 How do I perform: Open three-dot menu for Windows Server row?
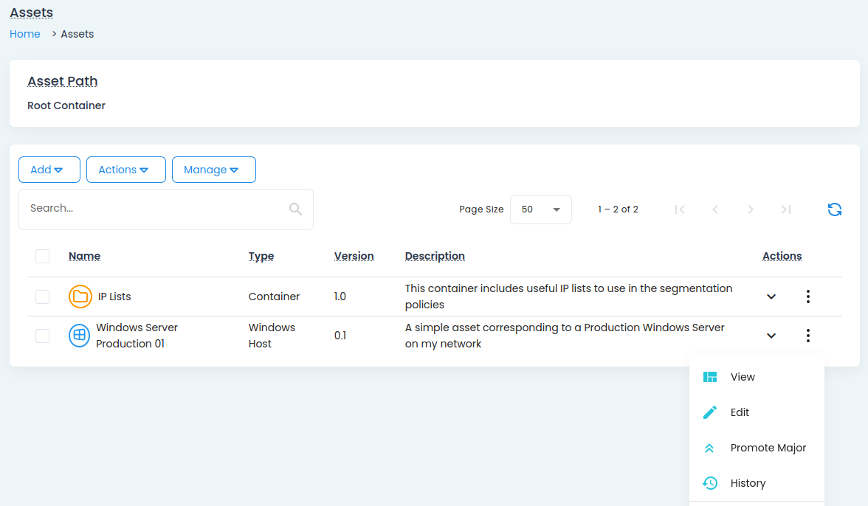808,336
